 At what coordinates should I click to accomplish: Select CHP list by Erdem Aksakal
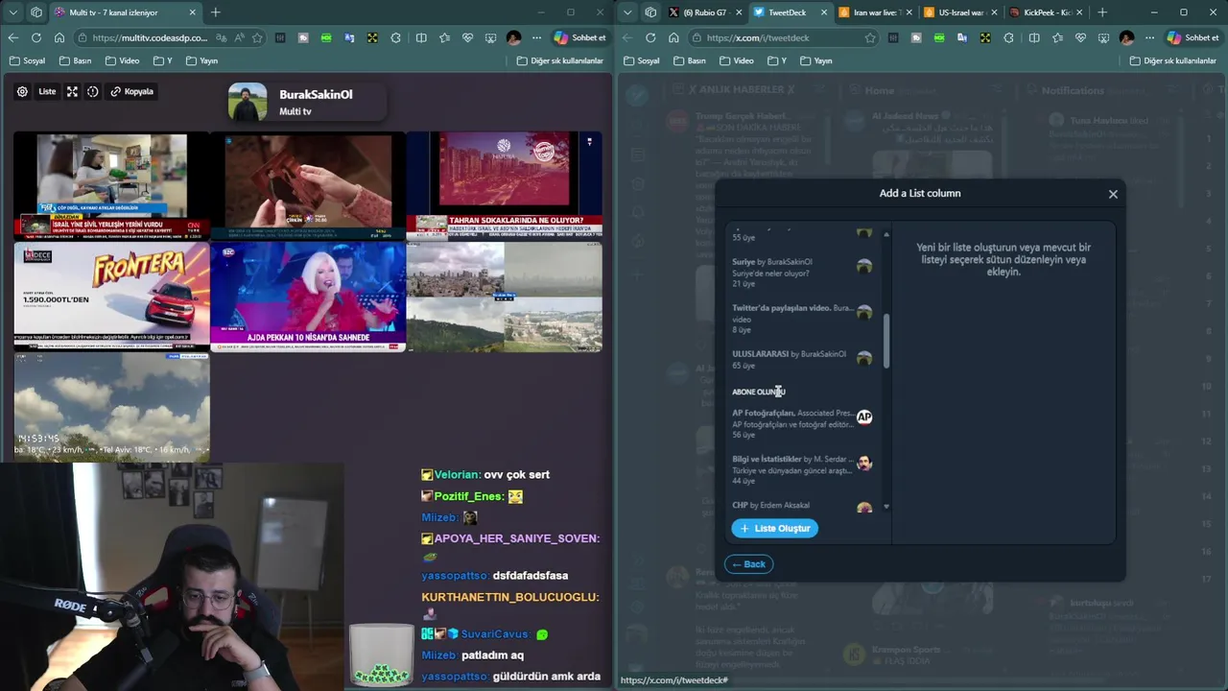[801, 505]
